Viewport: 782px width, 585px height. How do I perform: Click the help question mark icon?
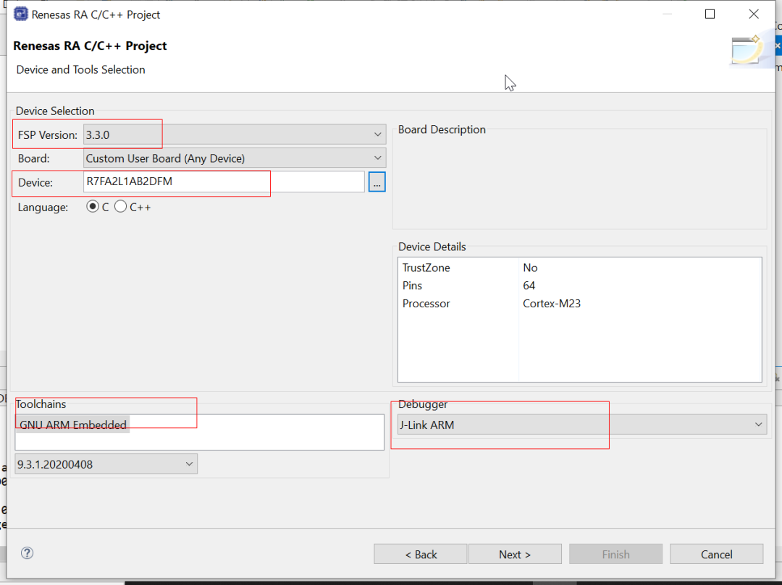click(28, 553)
